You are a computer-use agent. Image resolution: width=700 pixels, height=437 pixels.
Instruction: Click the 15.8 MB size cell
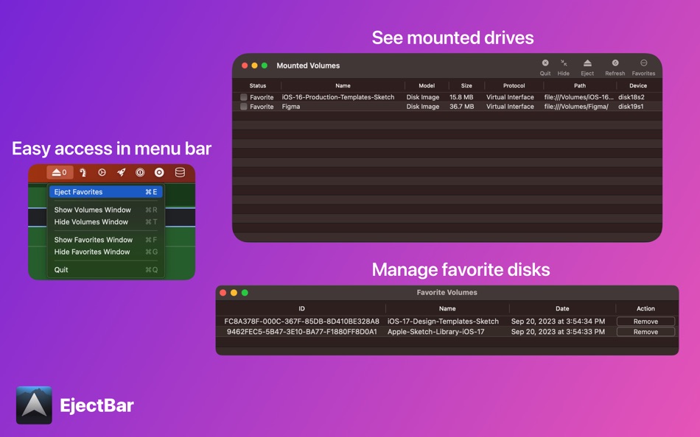[x=461, y=97]
